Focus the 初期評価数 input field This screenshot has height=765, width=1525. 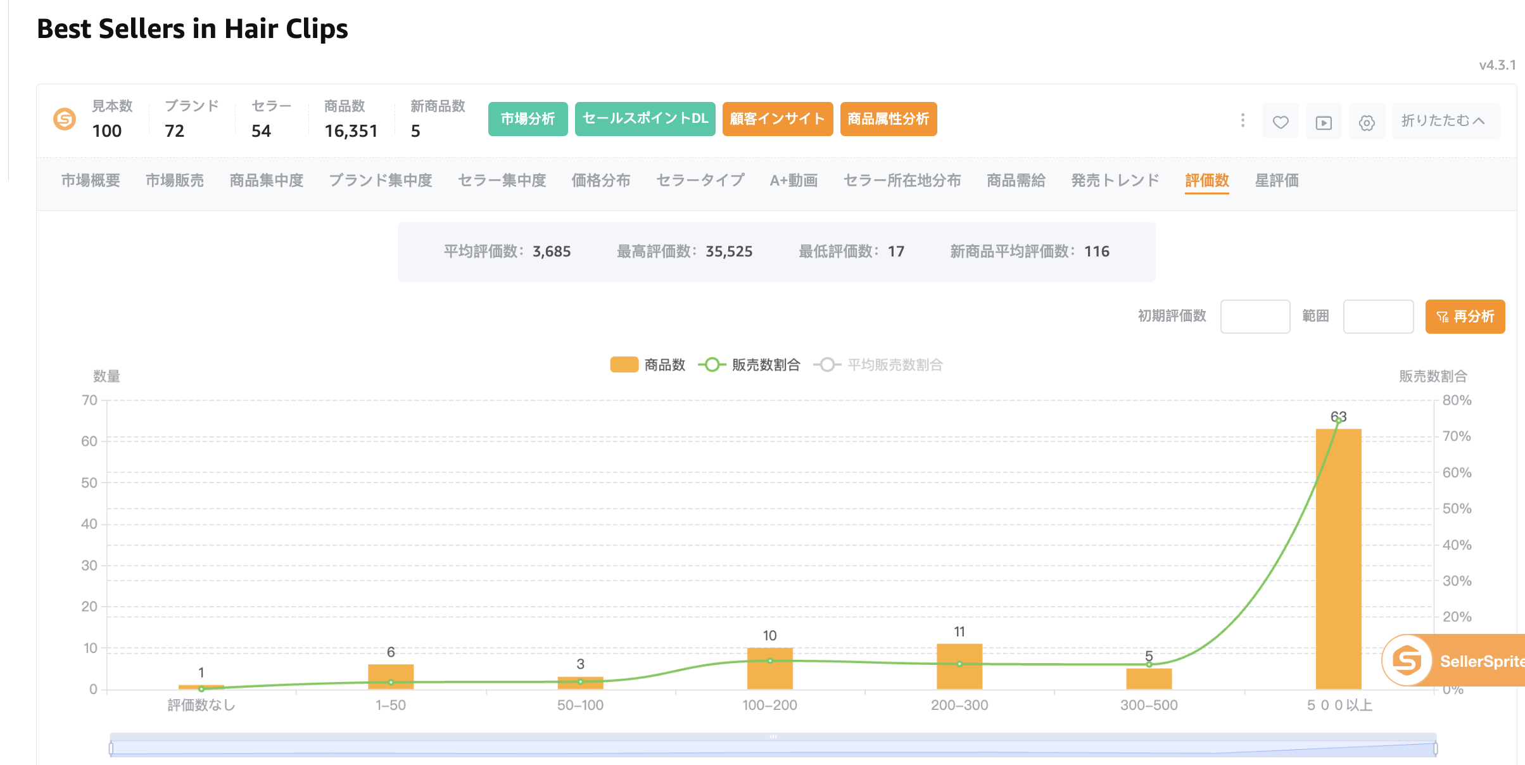click(x=1255, y=316)
